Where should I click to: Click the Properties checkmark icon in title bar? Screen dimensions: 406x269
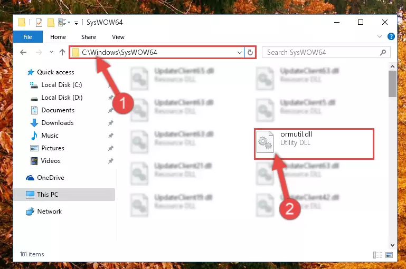point(39,23)
